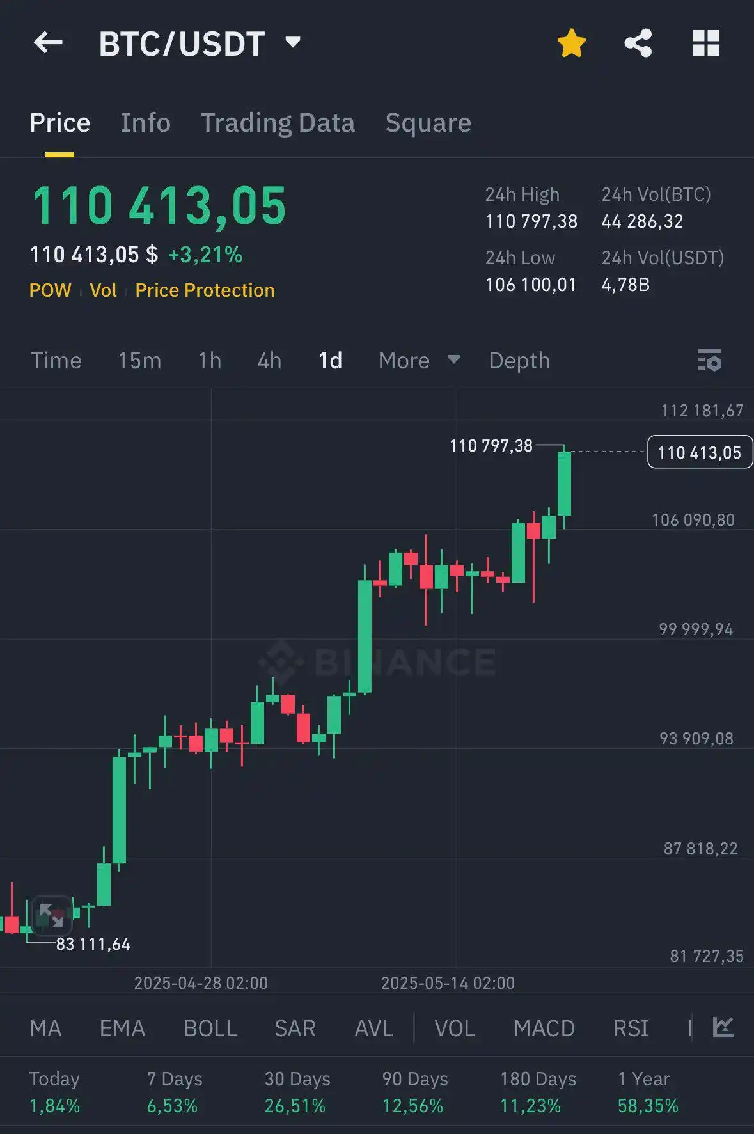The image size is (754, 1134).
Task: Tap the Binance watermark logo on chart
Action: tap(377, 661)
